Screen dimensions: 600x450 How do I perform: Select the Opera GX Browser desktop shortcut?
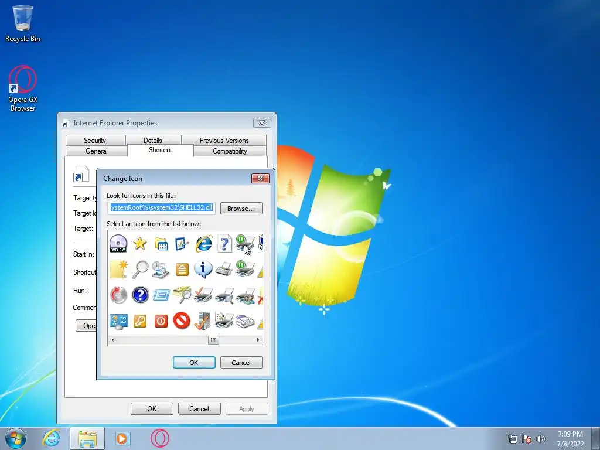[x=23, y=89]
